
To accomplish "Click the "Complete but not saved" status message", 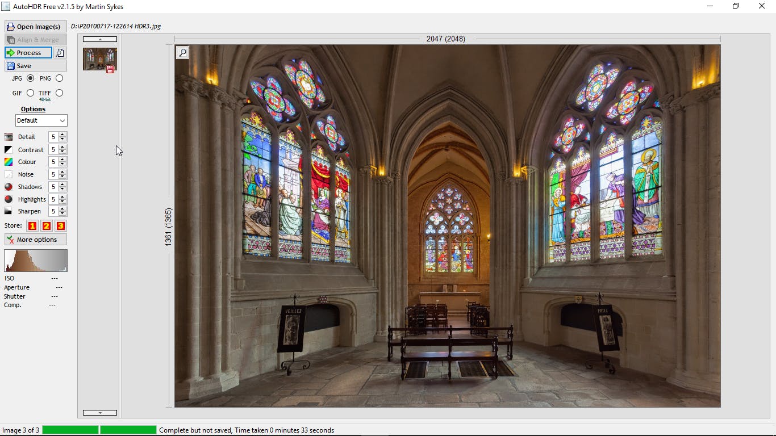I will coord(247,430).
